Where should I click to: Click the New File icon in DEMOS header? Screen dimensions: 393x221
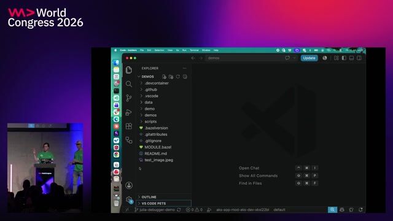click(164, 77)
